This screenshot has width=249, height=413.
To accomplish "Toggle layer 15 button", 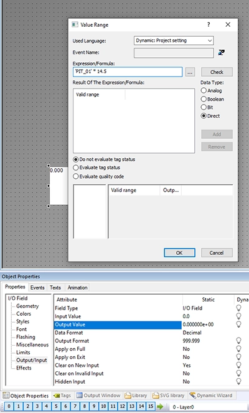I will tap(151, 406).
